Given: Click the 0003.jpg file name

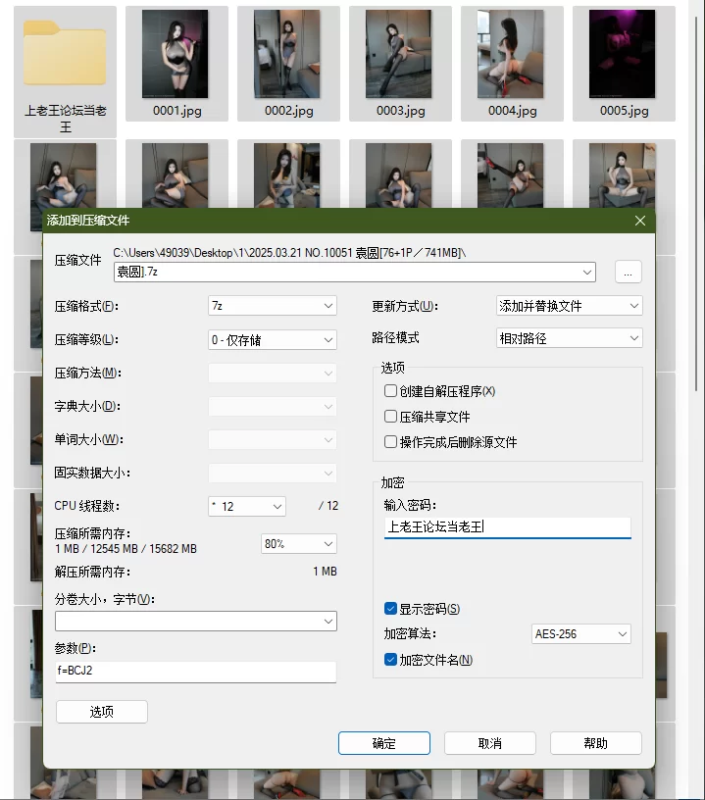Looking at the screenshot, I should pyautogui.click(x=400, y=110).
